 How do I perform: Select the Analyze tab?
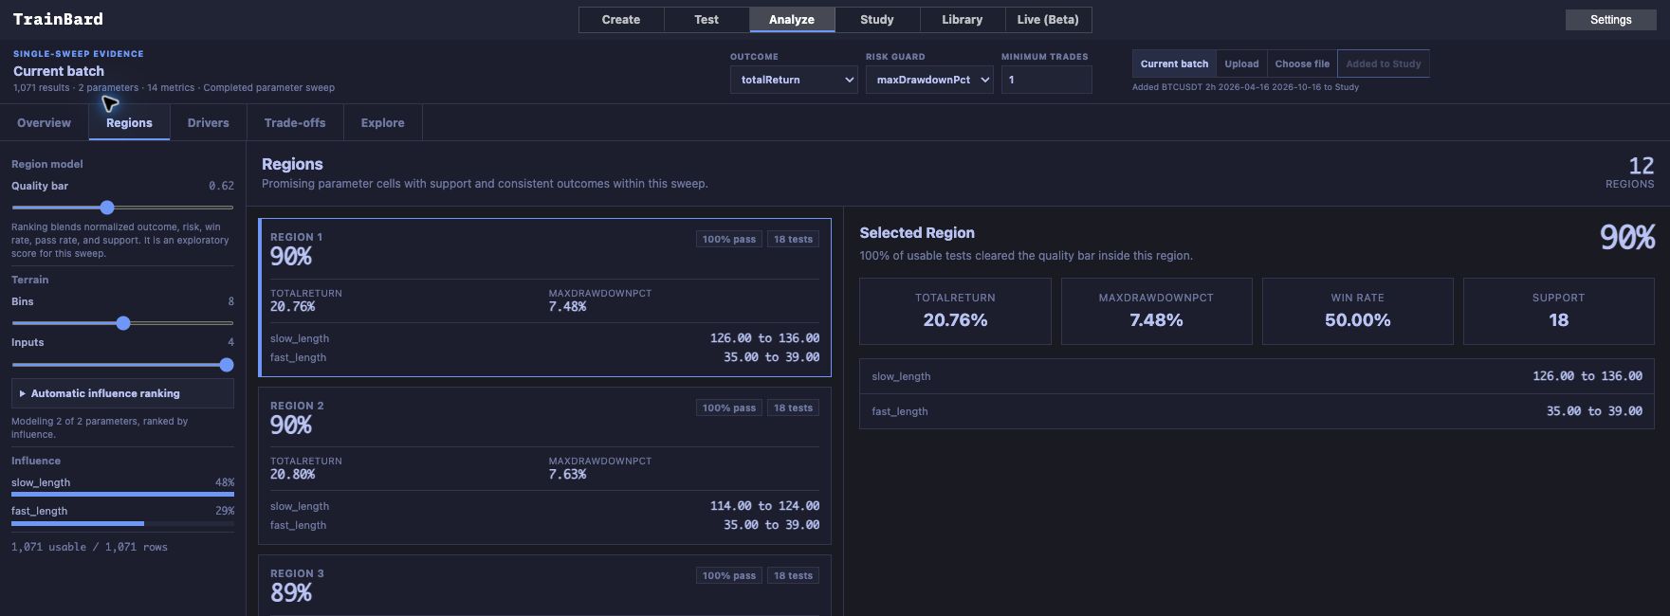[792, 20]
